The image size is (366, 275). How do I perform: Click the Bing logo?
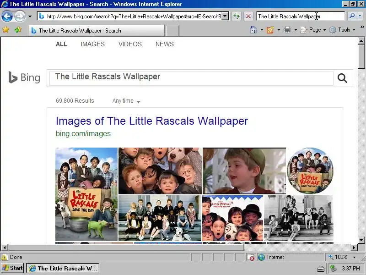pyautogui.click(x=24, y=77)
